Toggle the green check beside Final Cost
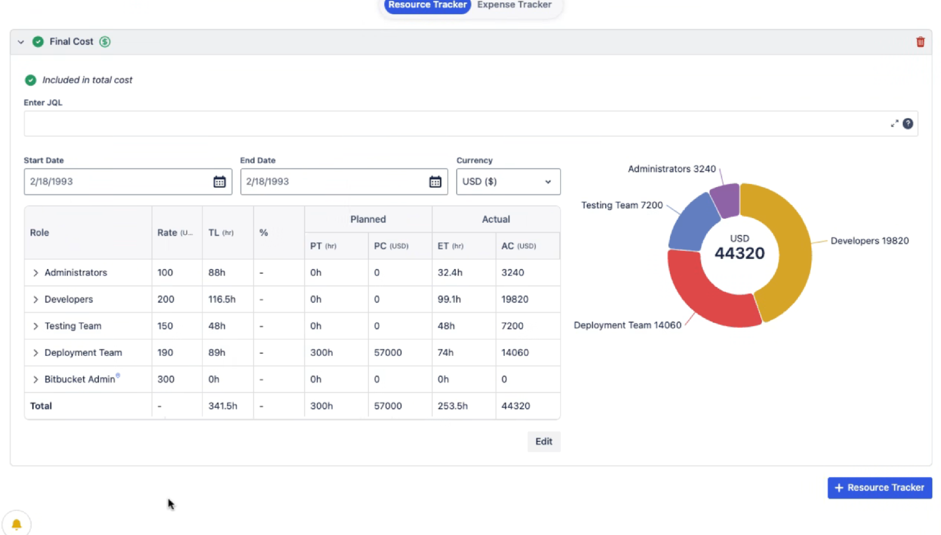The height and width of the screenshot is (535, 941). [x=38, y=42]
